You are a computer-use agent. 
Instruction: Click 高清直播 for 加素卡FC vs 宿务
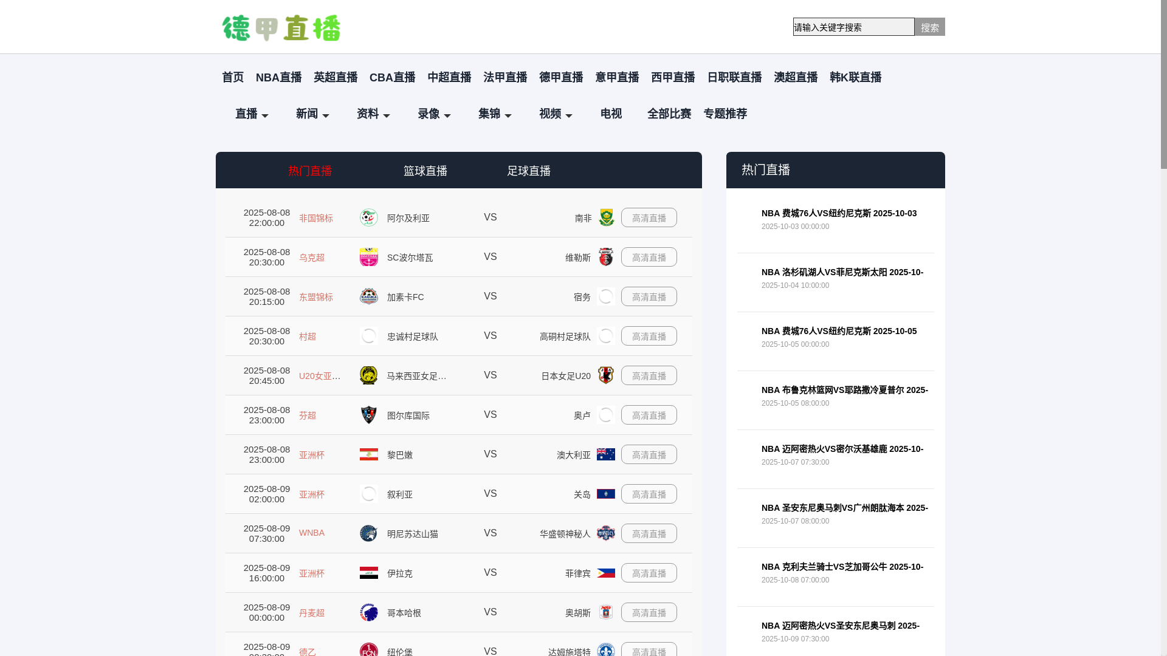click(x=649, y=296)
